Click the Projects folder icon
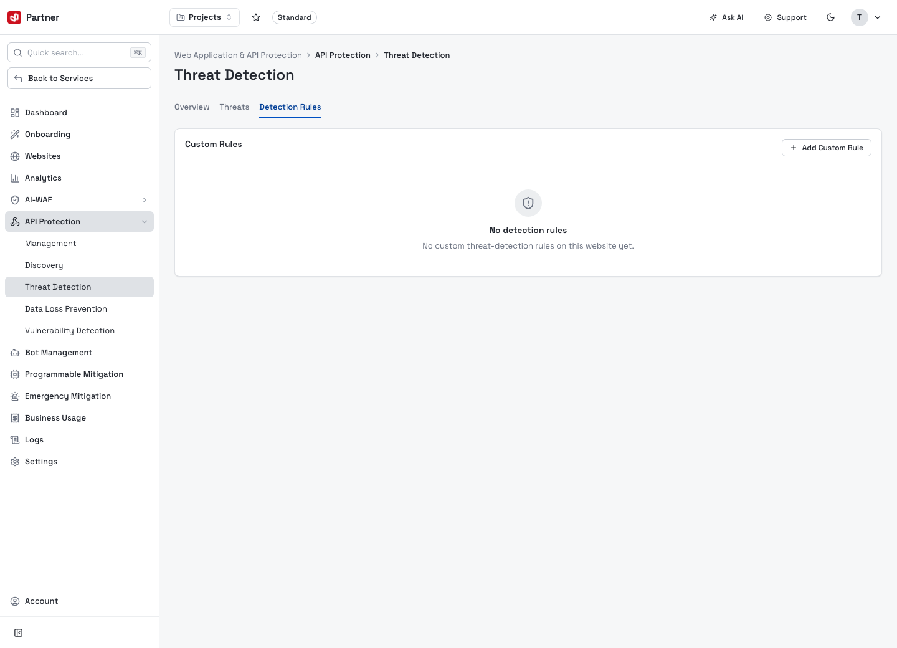Viewport: 897px width, 648px height. [181, 17]
